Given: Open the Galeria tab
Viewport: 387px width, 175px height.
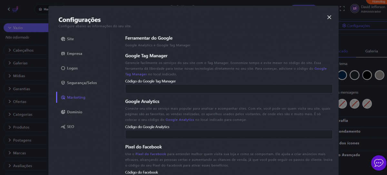Looking at the screenshot, I should (x=371, y=51).
